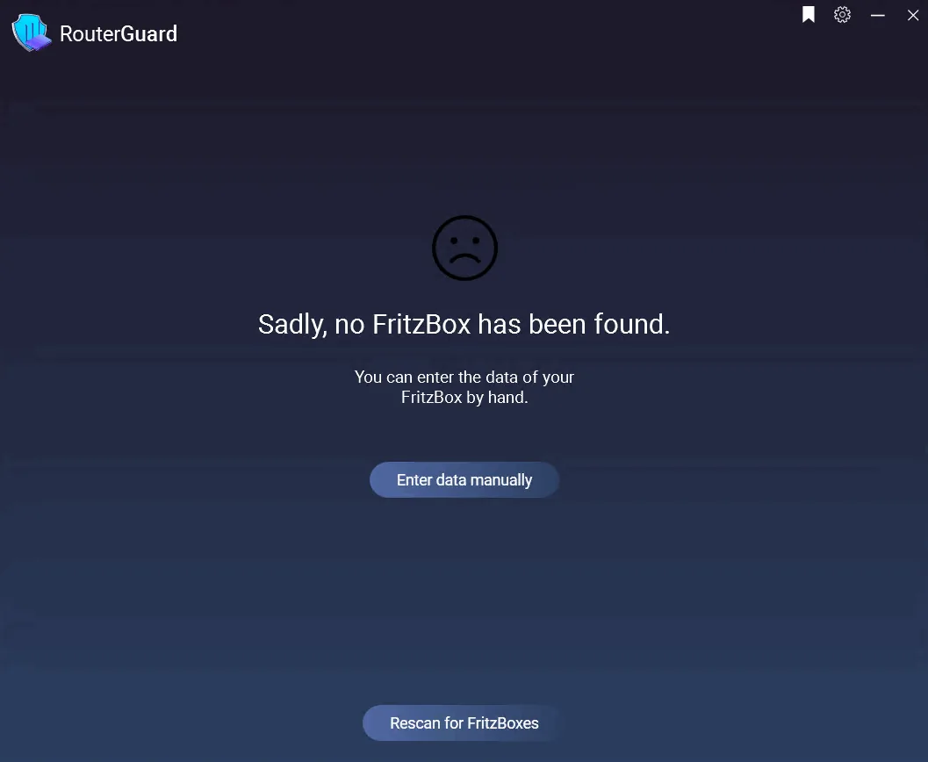
Task: Click the 'no FritzBox has been found' heading
Action: point(464,324)
